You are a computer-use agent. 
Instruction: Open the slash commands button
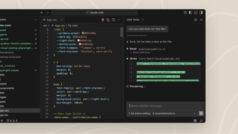coord(194,114)
